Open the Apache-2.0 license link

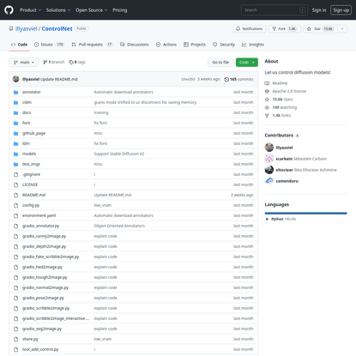(x=286, y=91)
